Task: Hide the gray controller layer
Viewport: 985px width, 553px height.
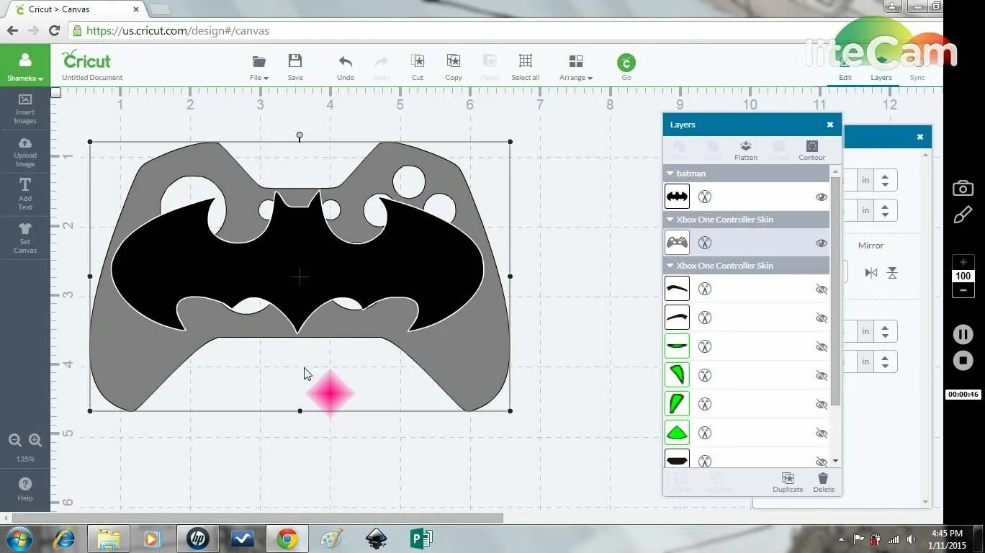Action: click(x=821, y=243)
